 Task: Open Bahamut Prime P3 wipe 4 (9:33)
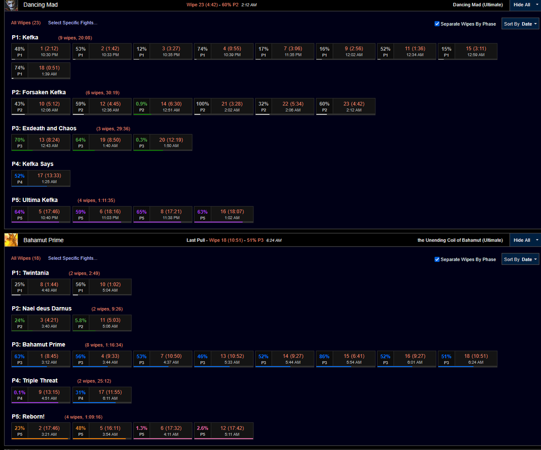(x=102, y=359)
